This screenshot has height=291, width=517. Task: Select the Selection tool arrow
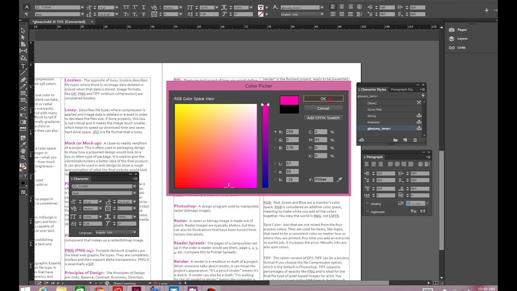point(23,30)
